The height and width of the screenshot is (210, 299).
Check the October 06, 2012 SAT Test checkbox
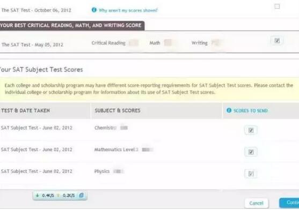277,6
